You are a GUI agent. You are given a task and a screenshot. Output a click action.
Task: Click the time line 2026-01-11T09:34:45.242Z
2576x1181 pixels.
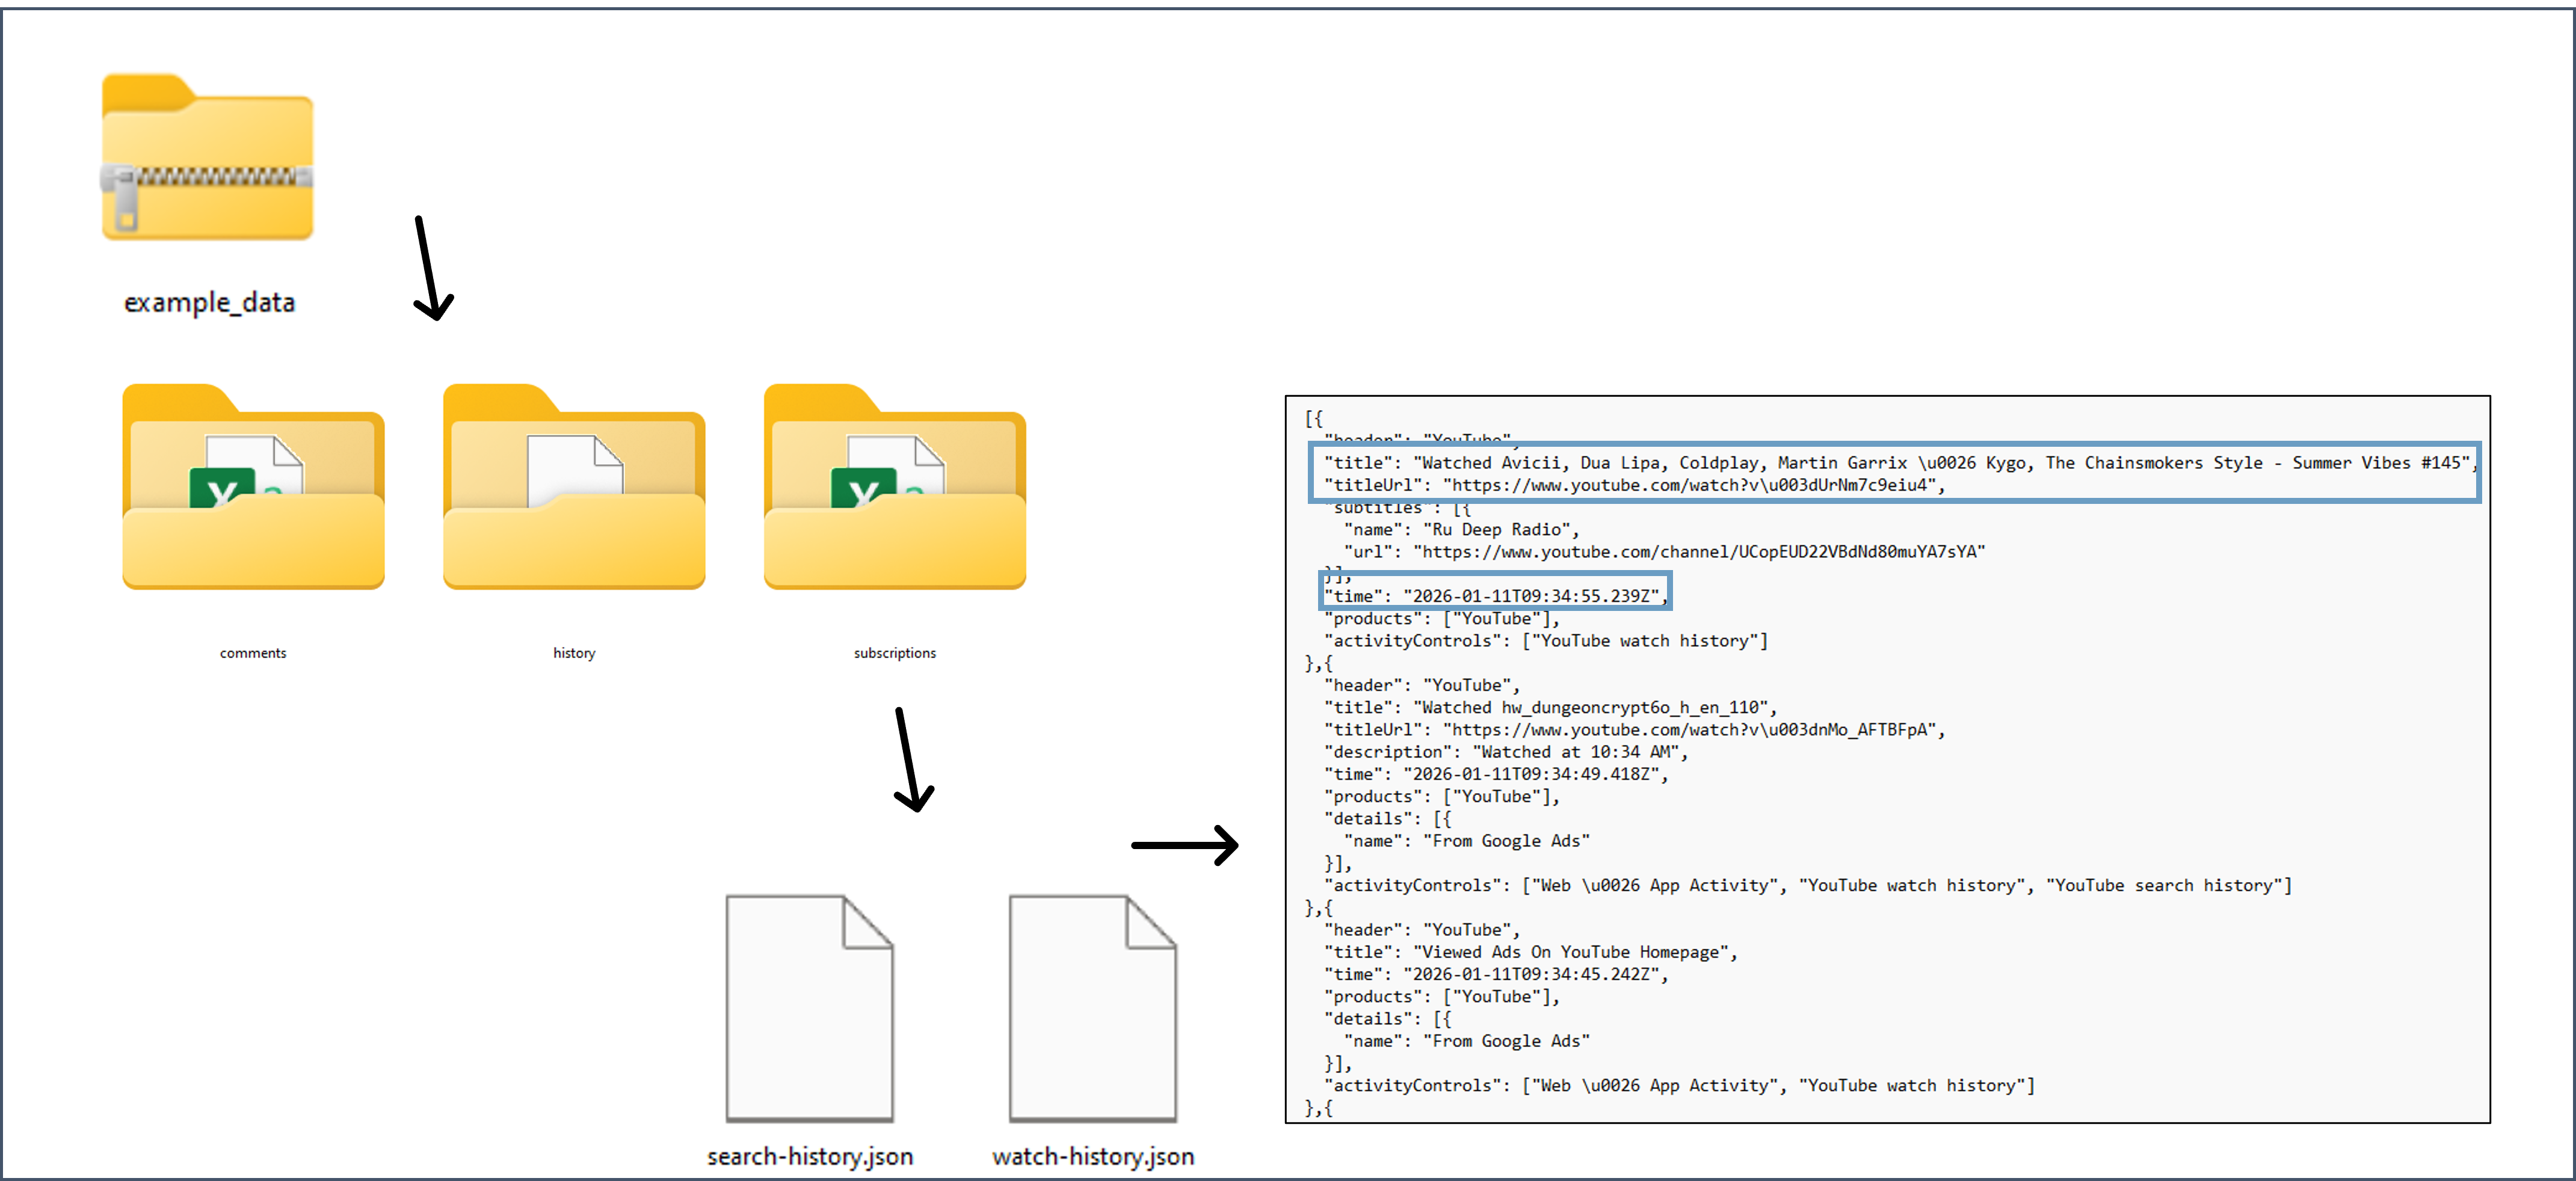1496,974
